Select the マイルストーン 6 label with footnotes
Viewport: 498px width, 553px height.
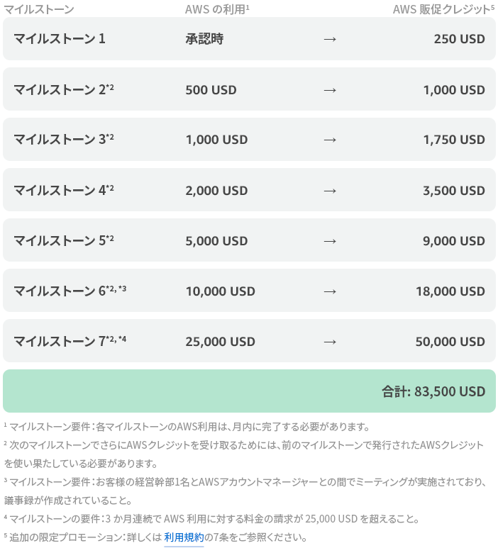click(70, 291)
